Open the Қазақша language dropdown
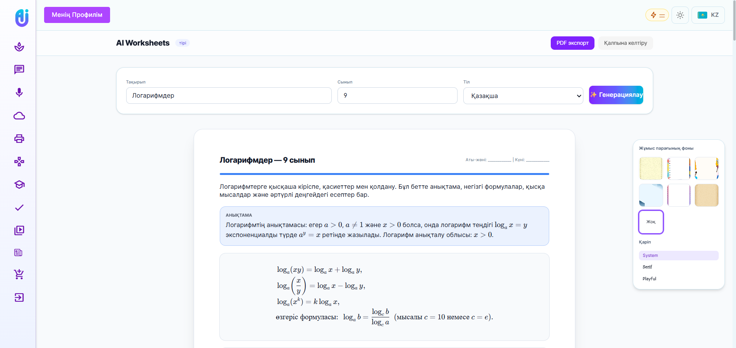The image size is (736, 348). click(523, 96)
